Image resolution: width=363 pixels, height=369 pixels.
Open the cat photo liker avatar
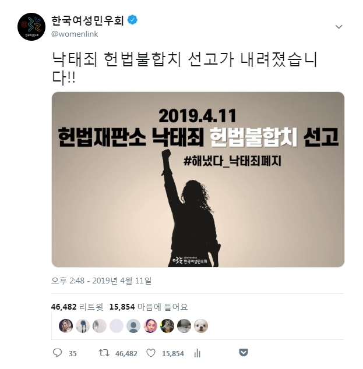pyautogui.click(x=167, y=326)
